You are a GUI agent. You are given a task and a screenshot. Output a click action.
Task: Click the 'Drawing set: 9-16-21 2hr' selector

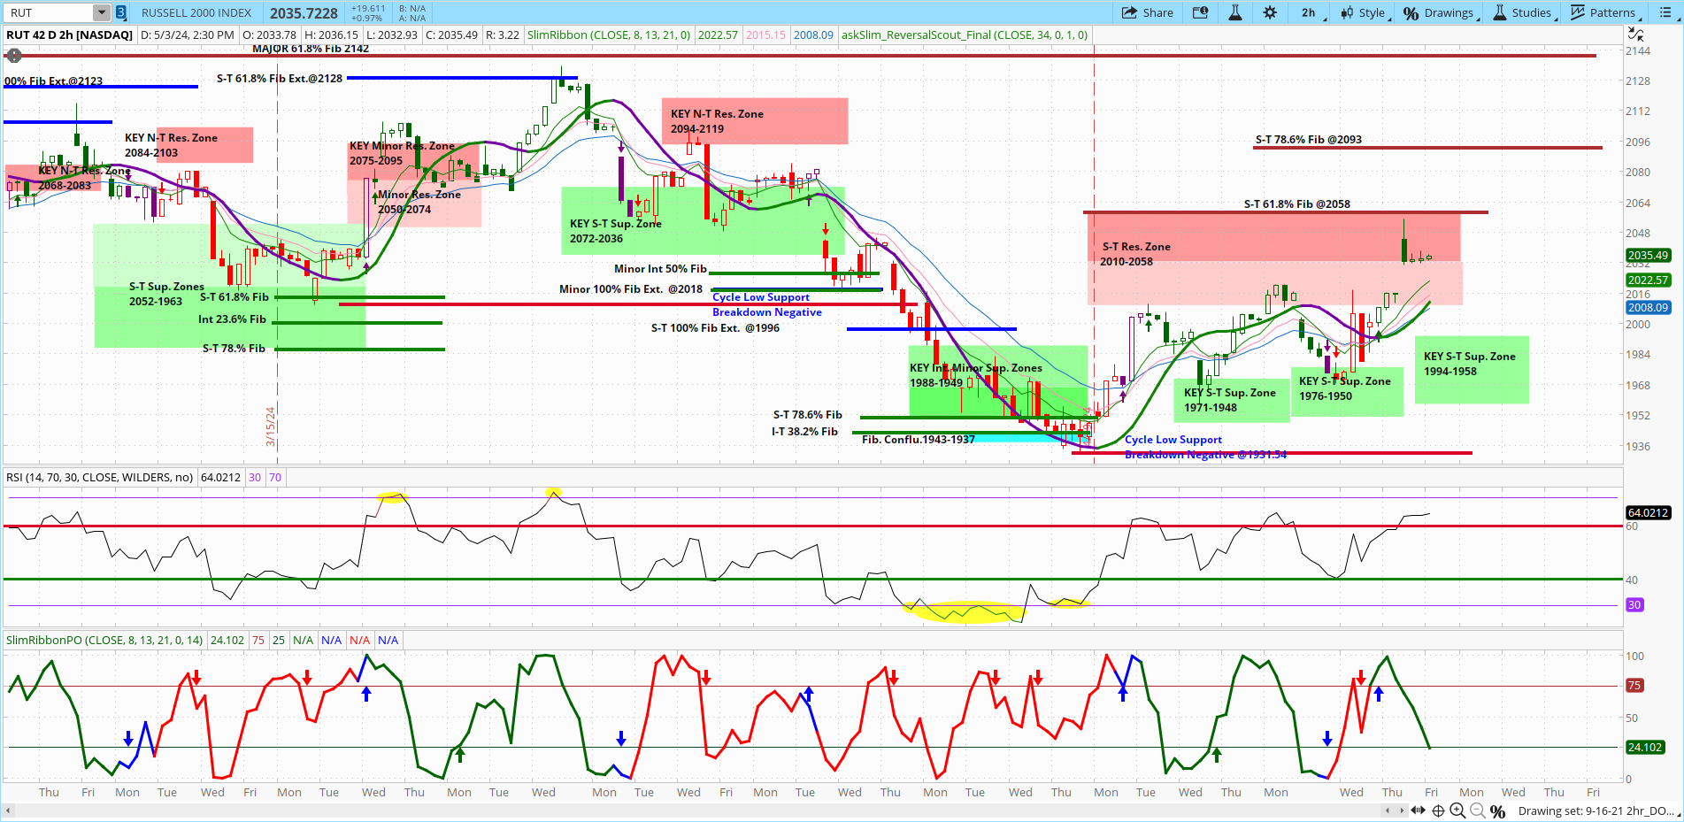coord(1593,810)
